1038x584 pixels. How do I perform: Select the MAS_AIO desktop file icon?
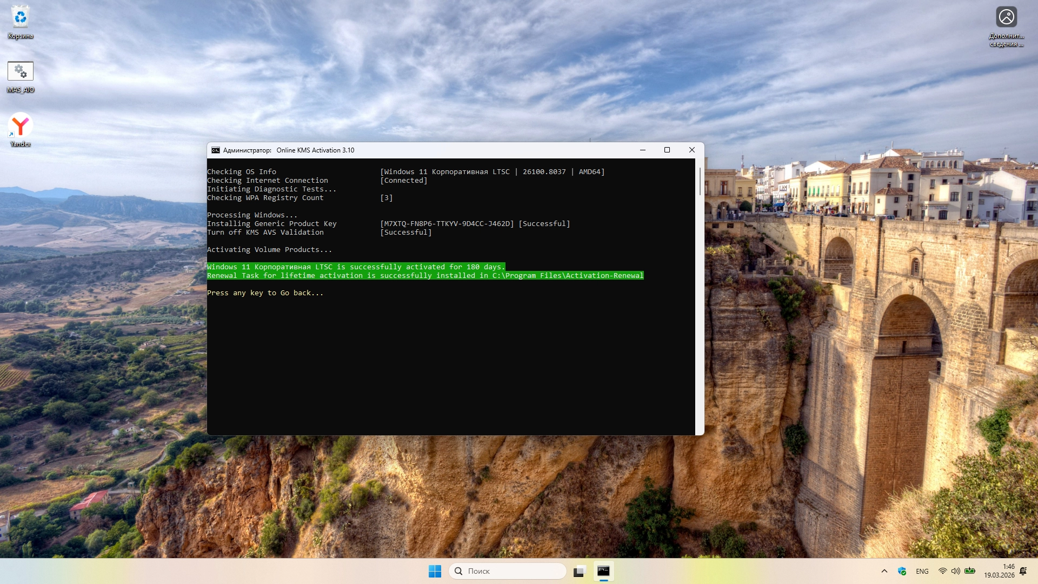point(21,71)
